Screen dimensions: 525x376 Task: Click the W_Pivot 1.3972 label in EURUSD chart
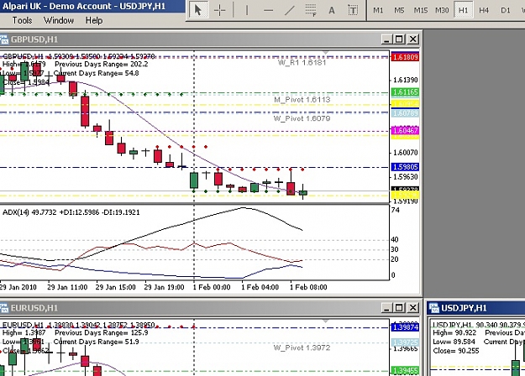coord(302,348)
